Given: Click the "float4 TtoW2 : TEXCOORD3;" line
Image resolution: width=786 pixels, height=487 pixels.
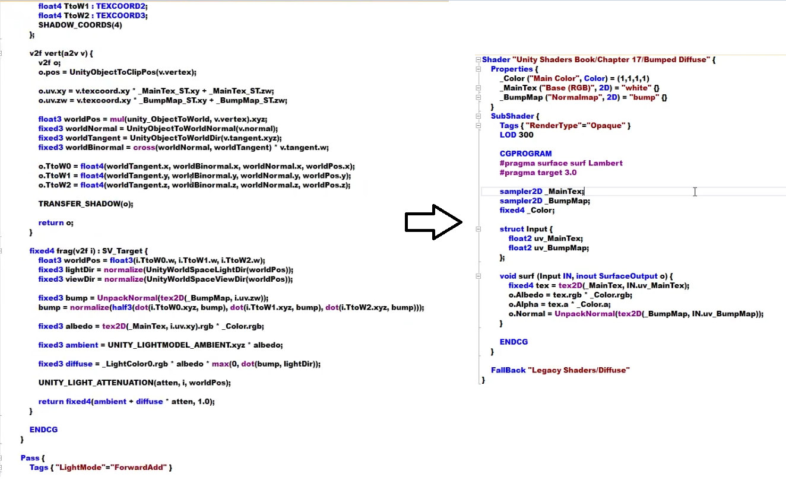Looking at the screenshot, I should coord(92,15).
